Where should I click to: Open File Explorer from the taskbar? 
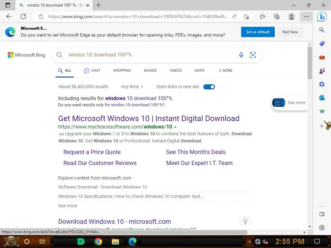[x=115, y=242]
